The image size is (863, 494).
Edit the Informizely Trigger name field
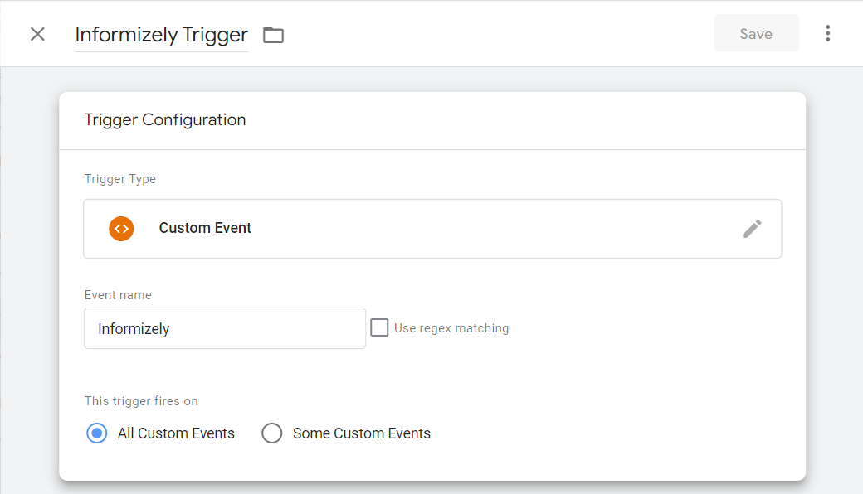(x=161, y=35)
